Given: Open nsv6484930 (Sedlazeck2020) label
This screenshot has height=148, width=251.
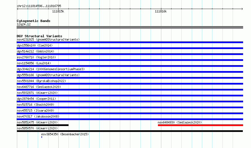Looking at the screenshot, I should 180,122.
